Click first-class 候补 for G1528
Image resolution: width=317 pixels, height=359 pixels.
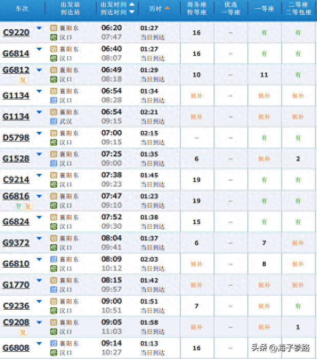pyautogui.click(x=264, y=159)
